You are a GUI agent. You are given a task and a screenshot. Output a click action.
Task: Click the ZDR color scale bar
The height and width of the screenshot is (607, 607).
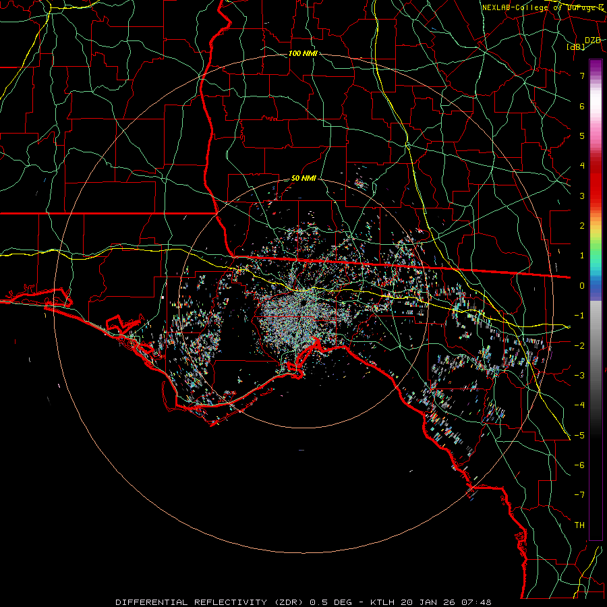click(x=596, y=299)
